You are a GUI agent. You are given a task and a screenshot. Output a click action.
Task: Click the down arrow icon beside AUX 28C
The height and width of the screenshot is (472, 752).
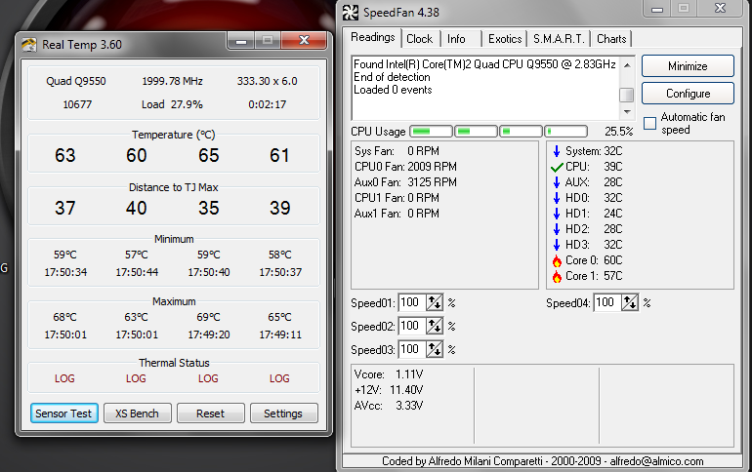click(557, 182)
